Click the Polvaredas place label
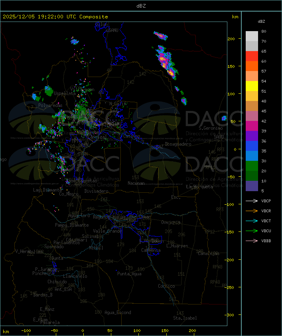282x336 pixels. point(50,105)
